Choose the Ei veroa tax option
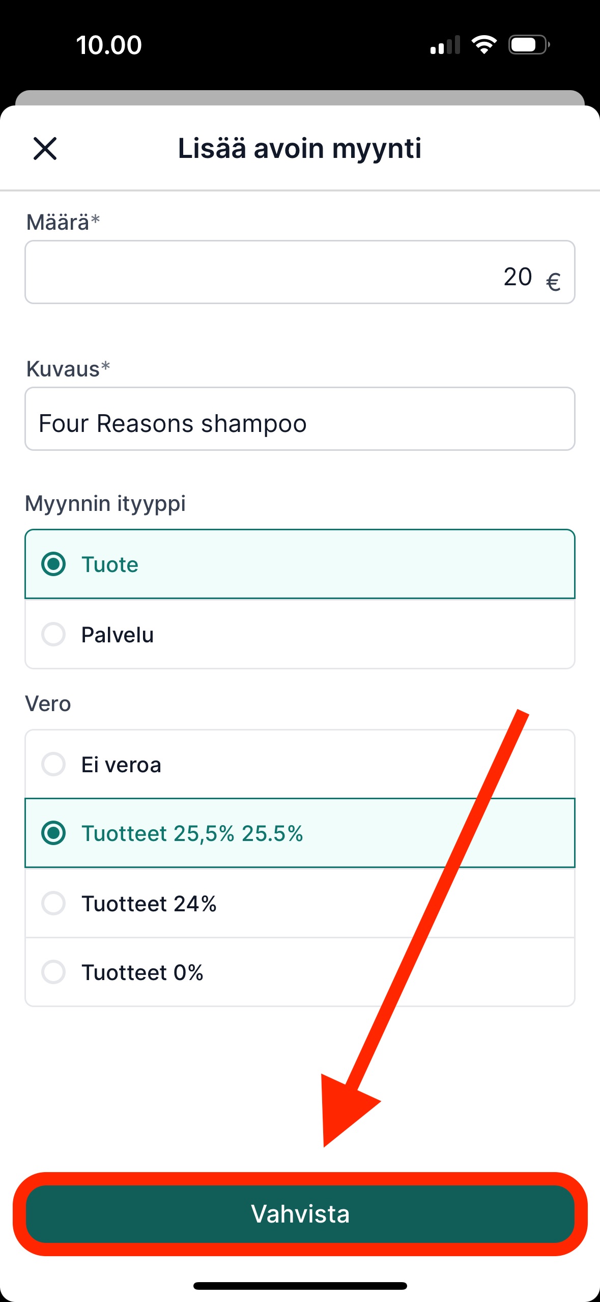 [300, 764]
